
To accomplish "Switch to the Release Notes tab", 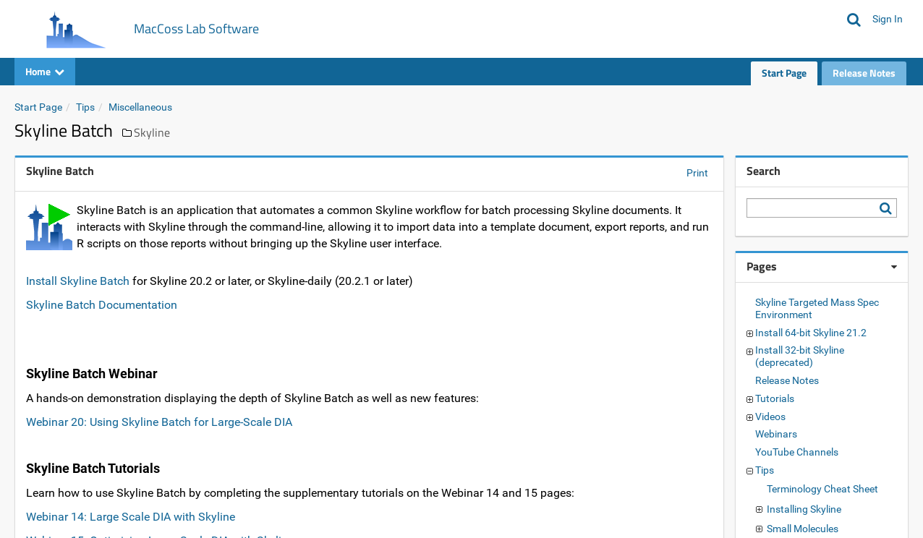I will coord(864,73).
